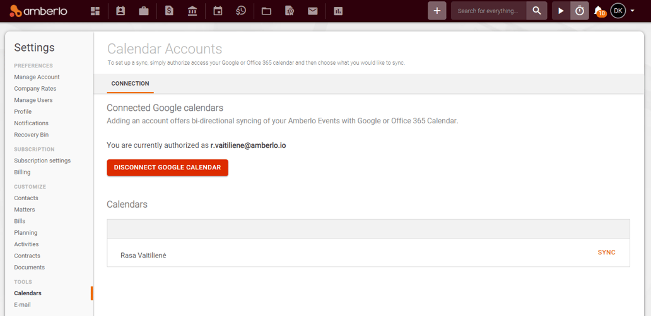Open the stopwatch timer icon
This screenshot has width=651, height=316.
580,11
